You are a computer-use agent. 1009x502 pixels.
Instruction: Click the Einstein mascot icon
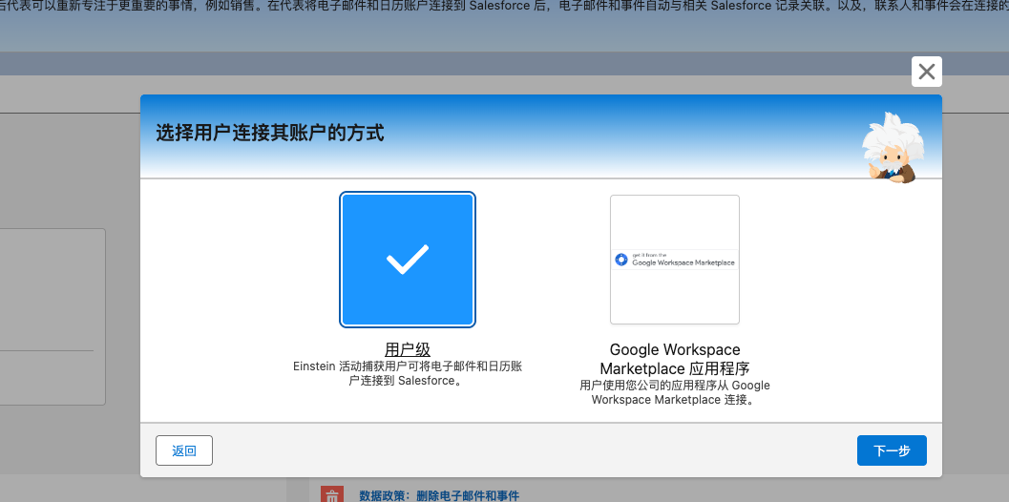[x=892, y=148]
